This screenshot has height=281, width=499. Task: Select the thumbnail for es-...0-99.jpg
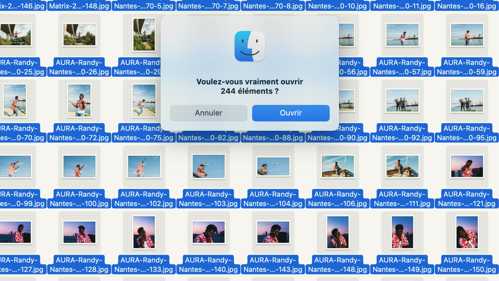(x=16, y=166)
